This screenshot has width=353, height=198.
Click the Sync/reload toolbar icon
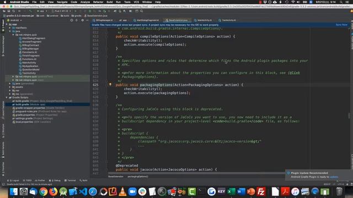click(x=13, y=11)
